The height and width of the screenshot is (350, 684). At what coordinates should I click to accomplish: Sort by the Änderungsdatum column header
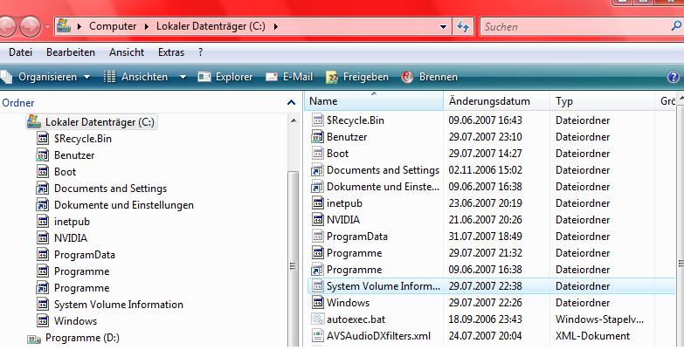point(496,101)
